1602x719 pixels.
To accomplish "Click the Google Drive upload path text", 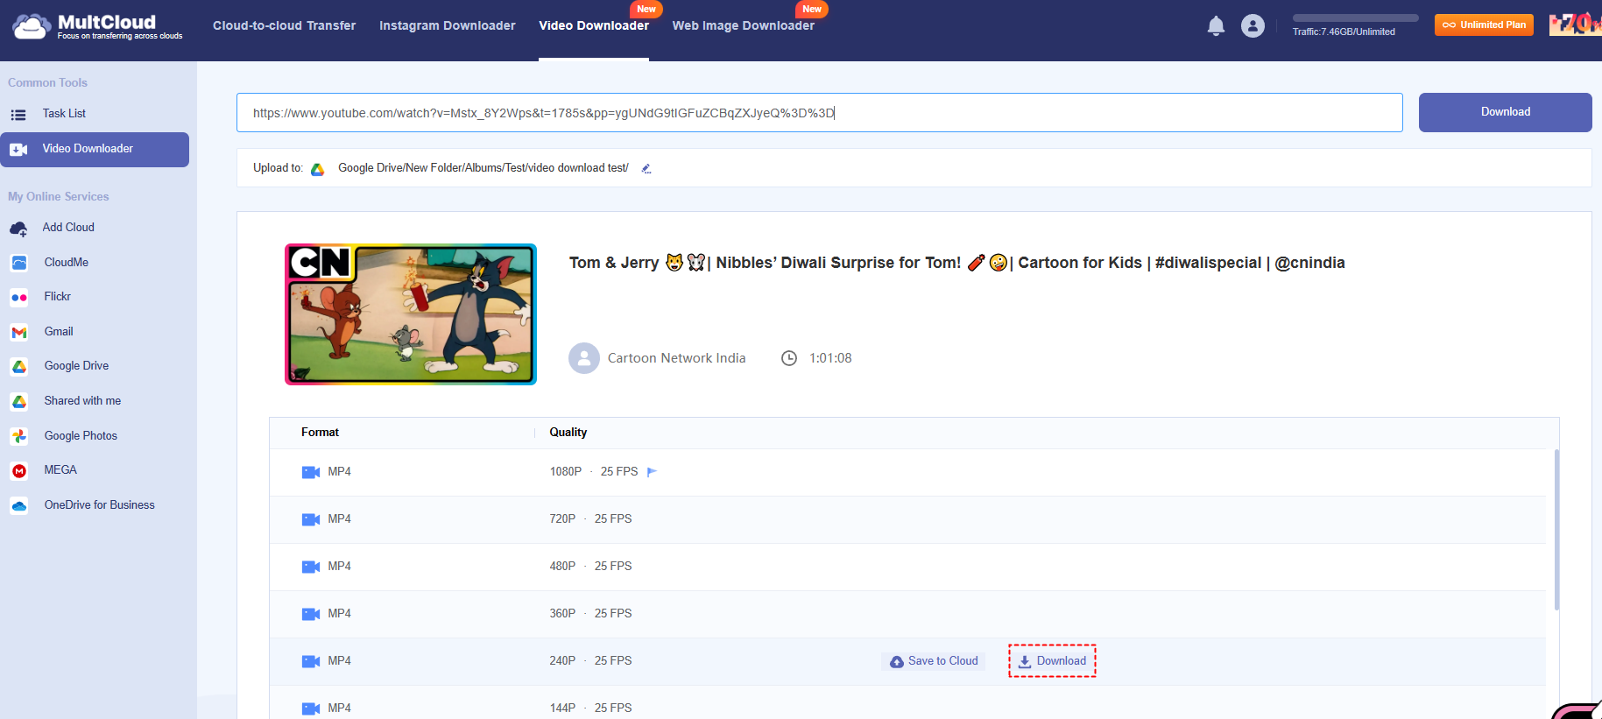I will point(483,168).
